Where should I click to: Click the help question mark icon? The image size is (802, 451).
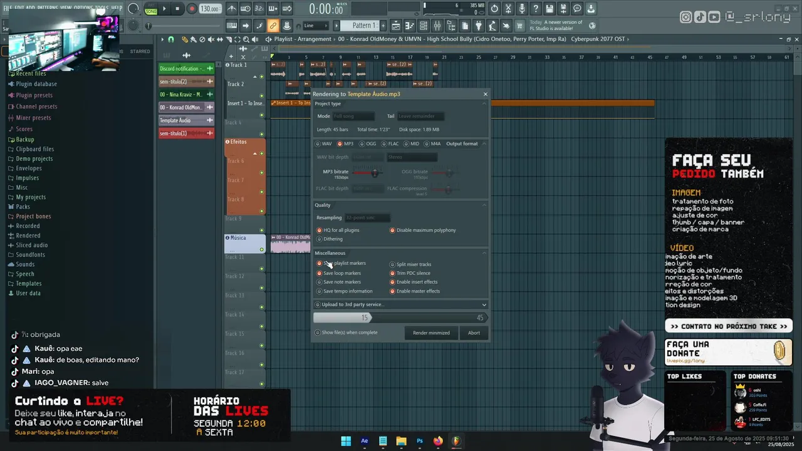(536, 9)
